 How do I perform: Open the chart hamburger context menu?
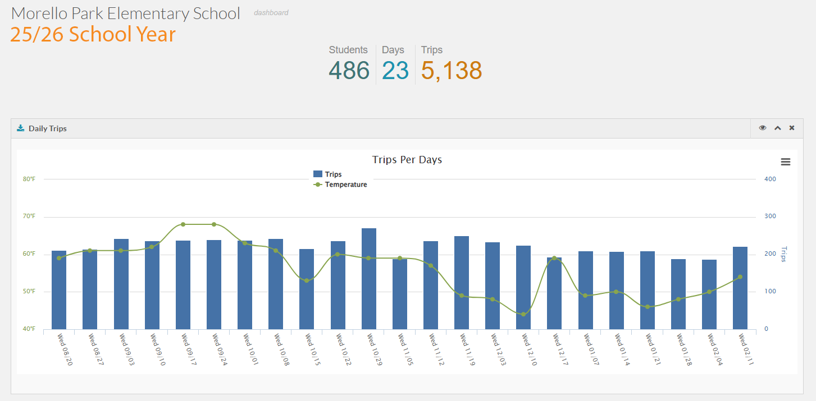[786, 162]
